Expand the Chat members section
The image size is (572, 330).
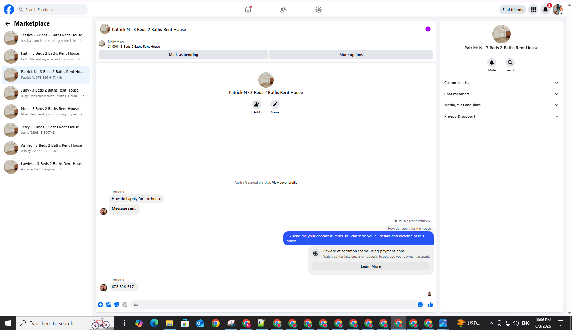(x=501, y=94)
